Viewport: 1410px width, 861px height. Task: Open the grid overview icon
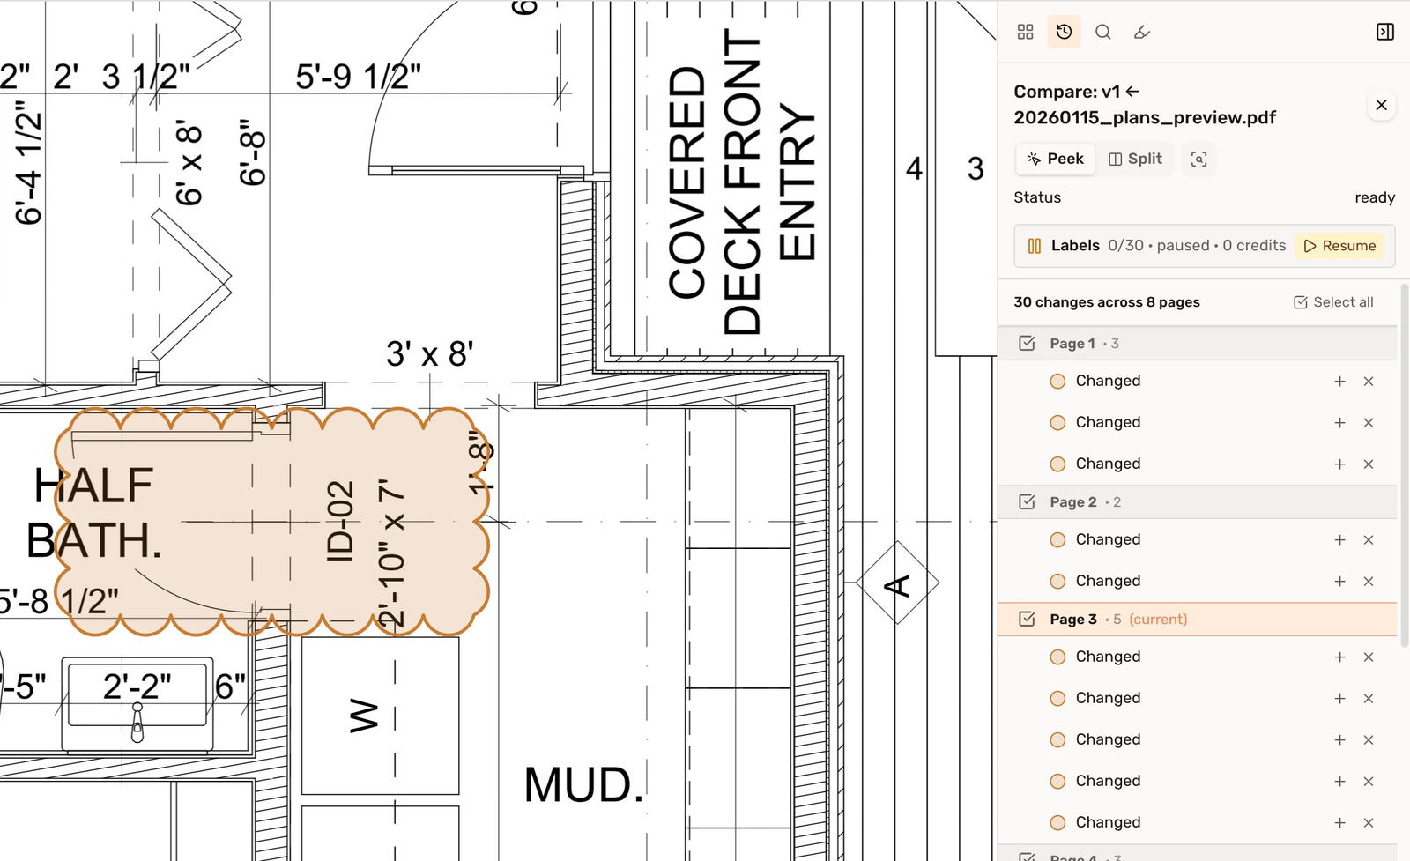(x=1025, y=33)
